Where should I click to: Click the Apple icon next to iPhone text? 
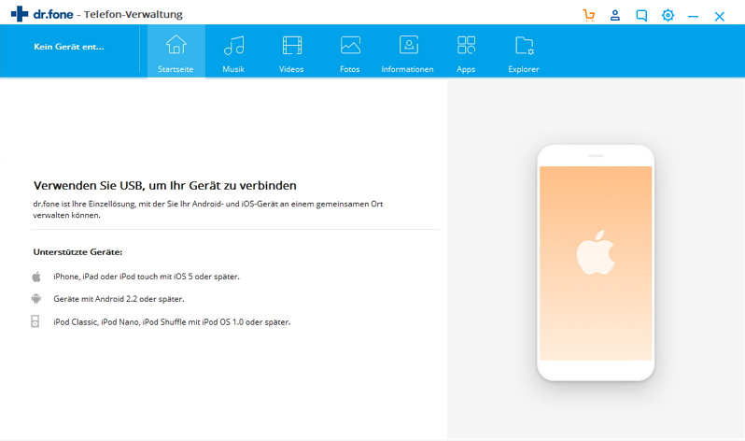36,277
